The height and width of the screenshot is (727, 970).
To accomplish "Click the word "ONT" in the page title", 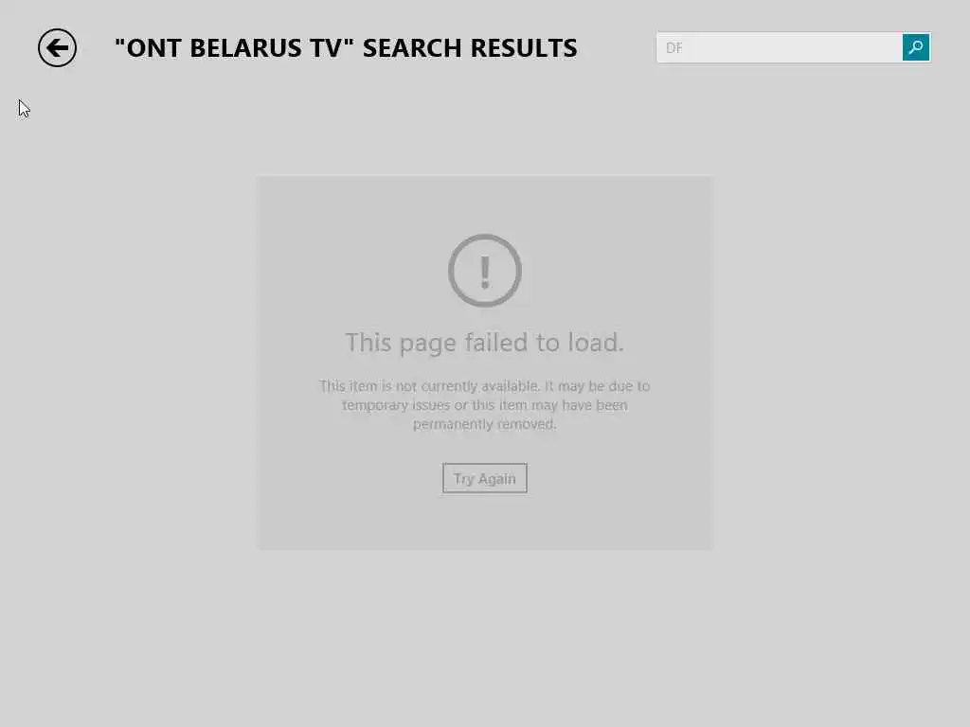I will click(154, 48).
